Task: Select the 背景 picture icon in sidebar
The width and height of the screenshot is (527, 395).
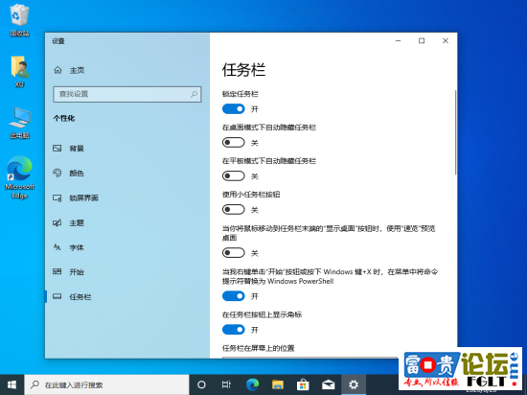Action: tap(57, 148)
